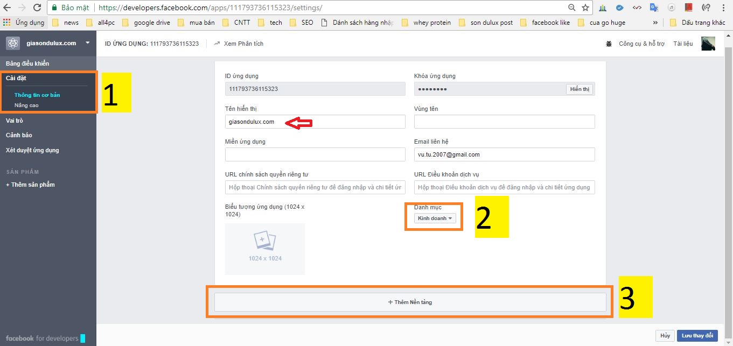
Task: Open the Google Translate extension icon
Action: coord(654,8)
